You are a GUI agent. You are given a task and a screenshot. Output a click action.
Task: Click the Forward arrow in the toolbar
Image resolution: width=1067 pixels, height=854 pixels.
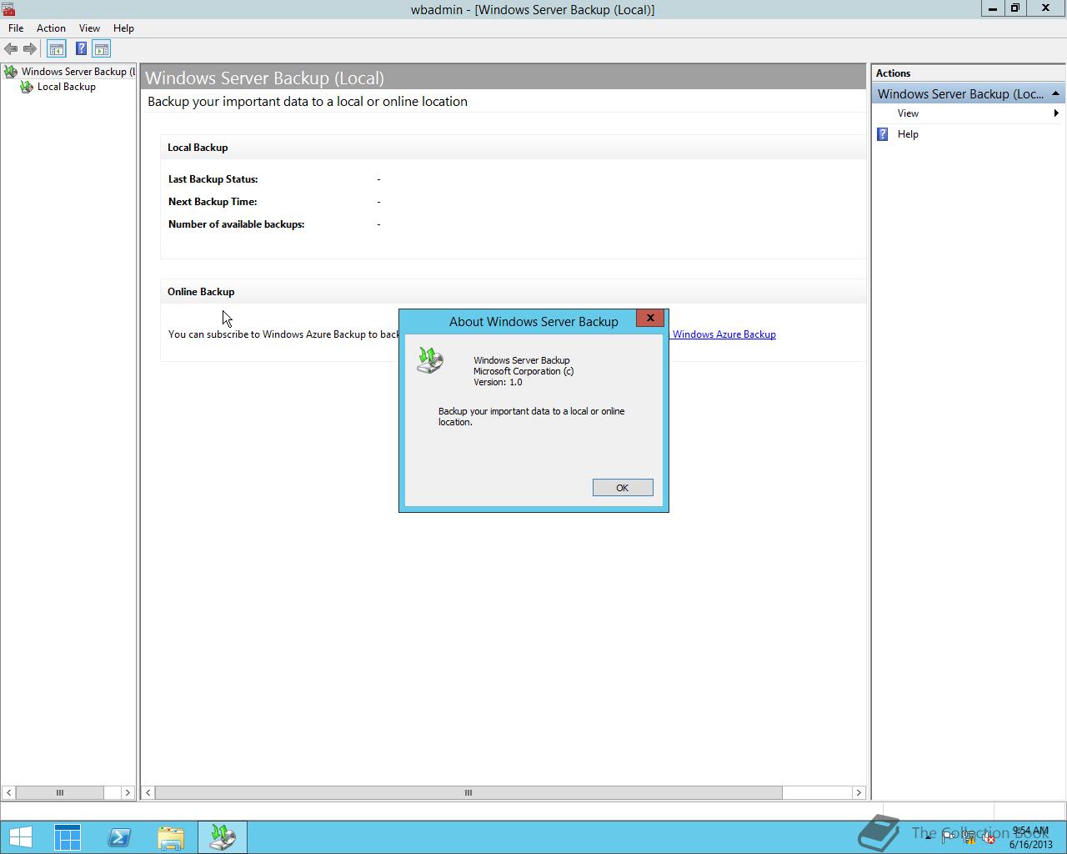pyautogui.click(x=30, y=49)
